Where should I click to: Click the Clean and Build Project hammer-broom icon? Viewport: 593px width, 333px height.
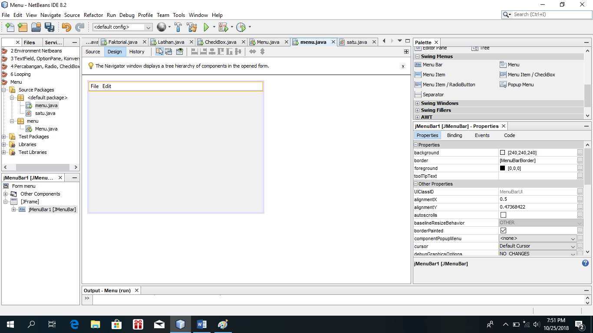(x=192, y=26)
